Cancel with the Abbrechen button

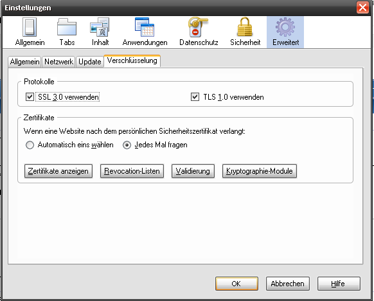288,284
